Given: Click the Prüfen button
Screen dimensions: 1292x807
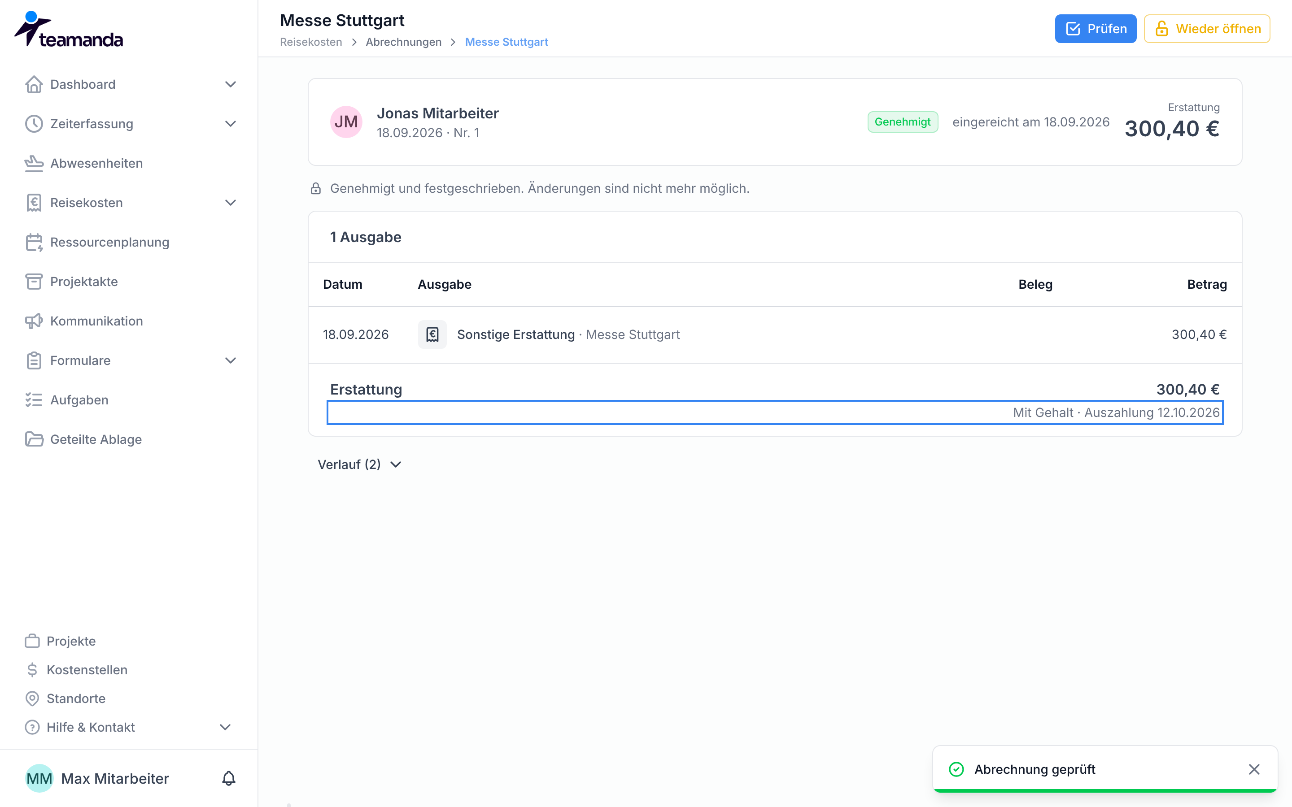Looking at the screenshot, I should (1096, 29).
